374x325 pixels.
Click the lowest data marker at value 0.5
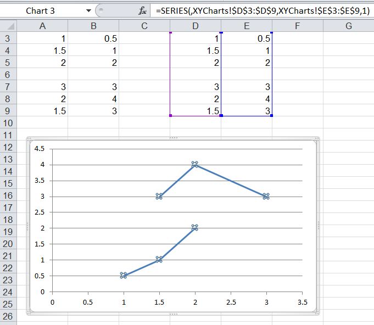click(x=124, y=276)
